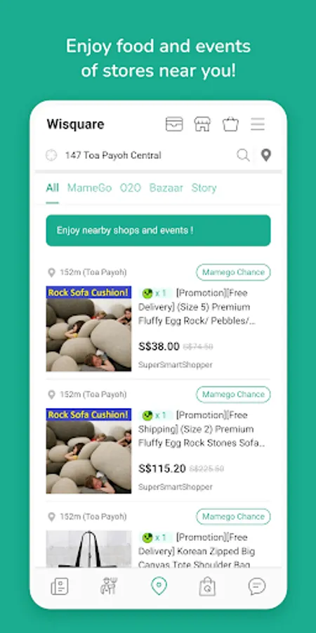This screenshot has width=316, height=633.
Task: Open the shopping bag icon
Action: pyautogui.click(x=230, y=124)
